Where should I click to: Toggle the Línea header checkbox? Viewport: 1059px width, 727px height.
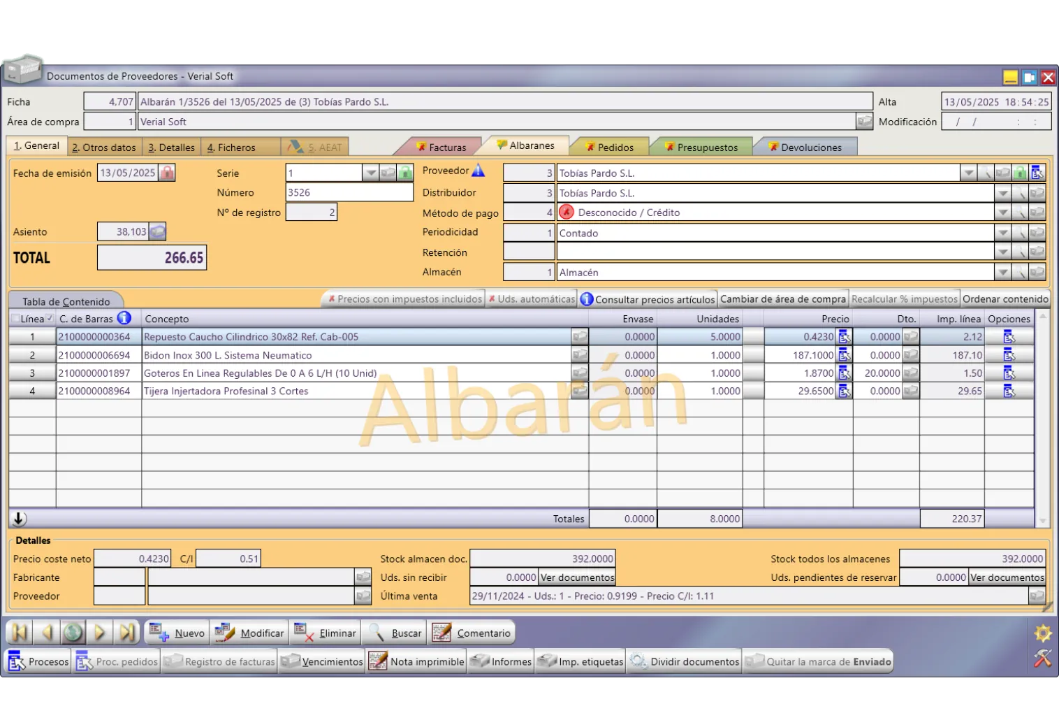coord(15,319)
